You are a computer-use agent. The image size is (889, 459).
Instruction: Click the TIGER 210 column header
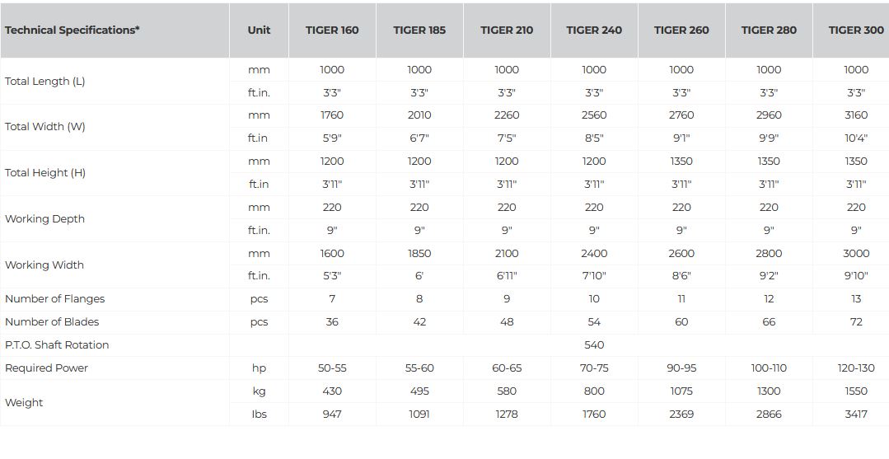[507, 30]
